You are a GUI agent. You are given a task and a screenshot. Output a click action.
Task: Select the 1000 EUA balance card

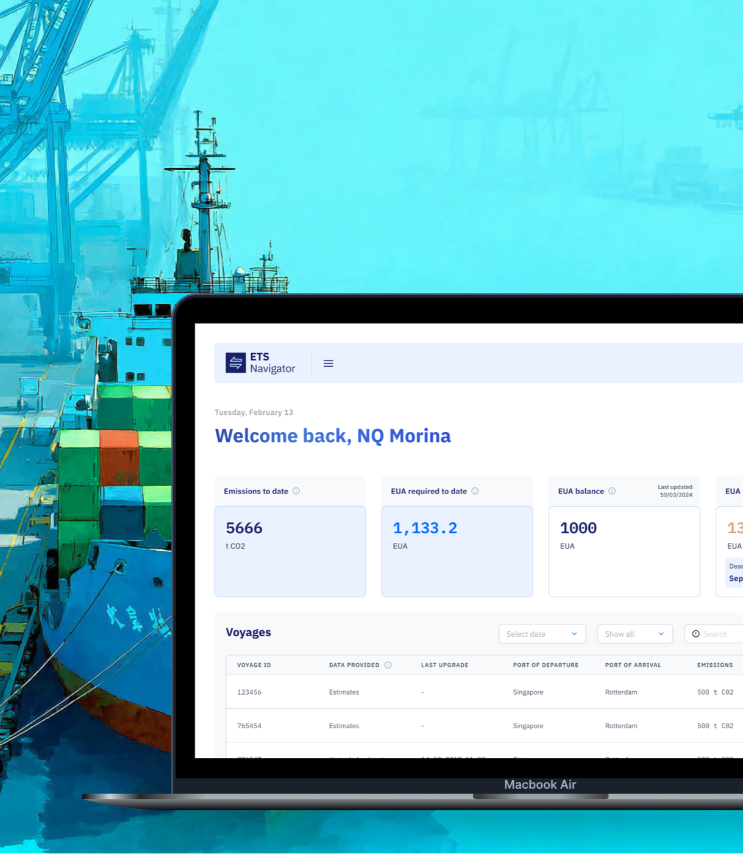click(x=624, y=551)
